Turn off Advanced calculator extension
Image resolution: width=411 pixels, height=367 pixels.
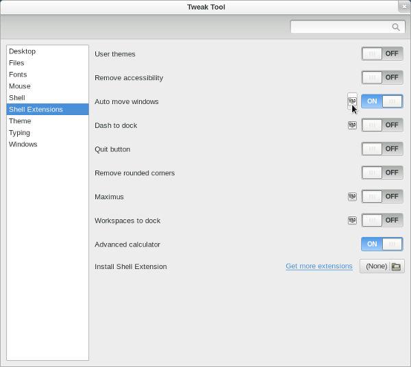coord(382,244)
